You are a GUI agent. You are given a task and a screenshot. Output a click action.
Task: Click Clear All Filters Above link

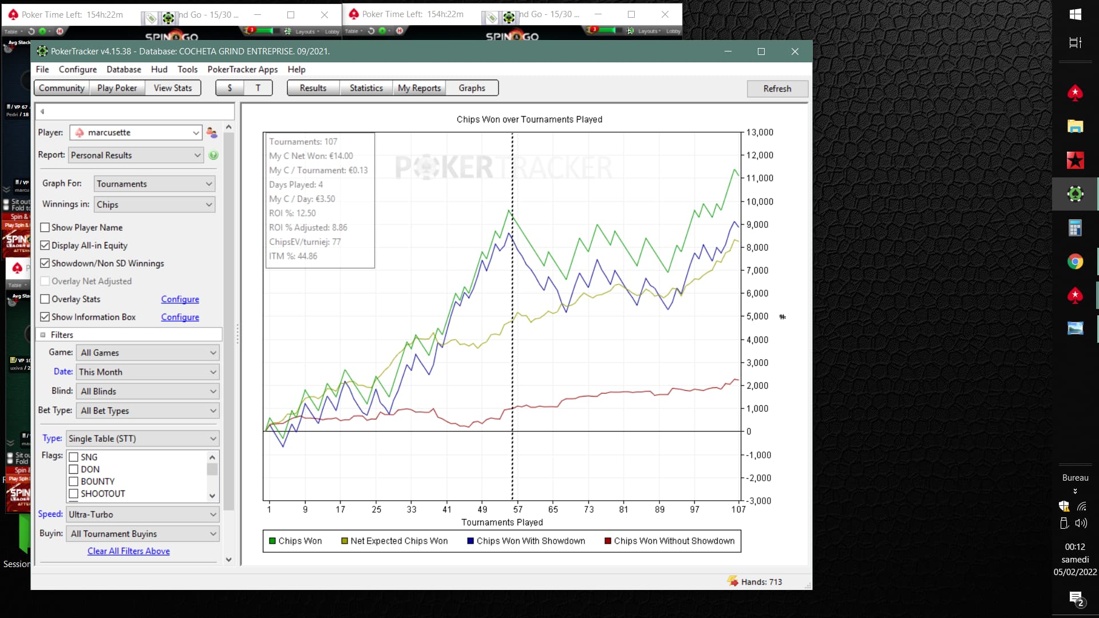coord(129,551)
